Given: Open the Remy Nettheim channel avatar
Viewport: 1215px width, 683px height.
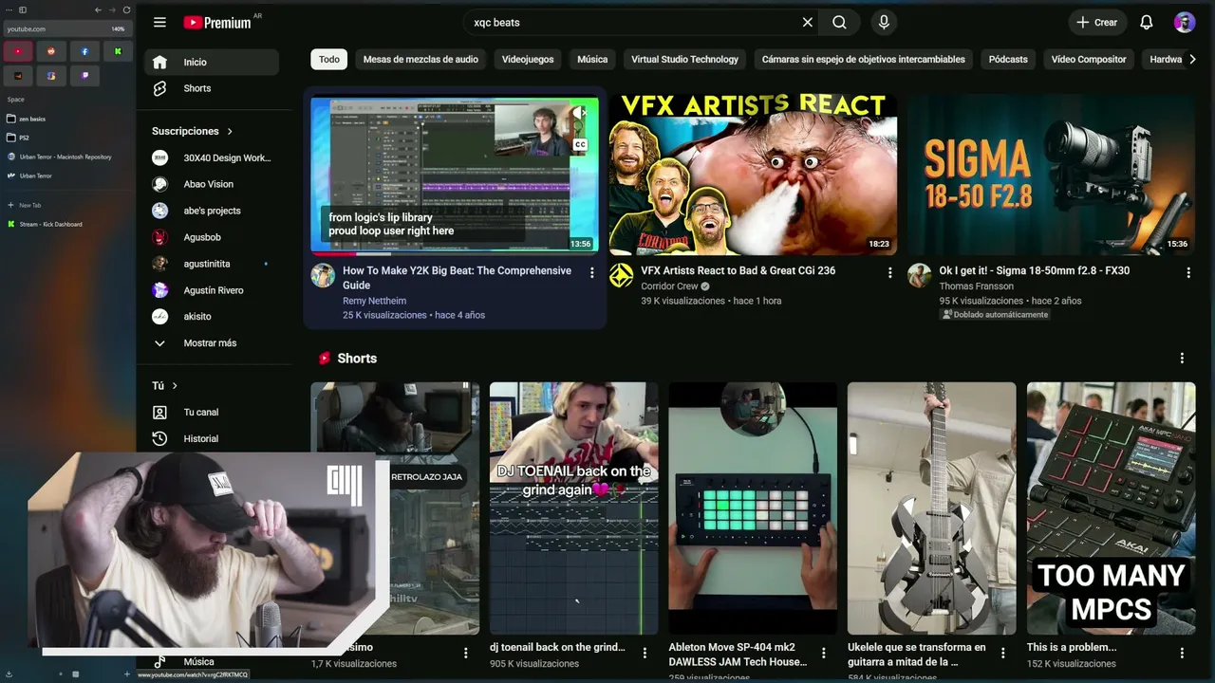Looking at the screenshot, I should point(323,276).
